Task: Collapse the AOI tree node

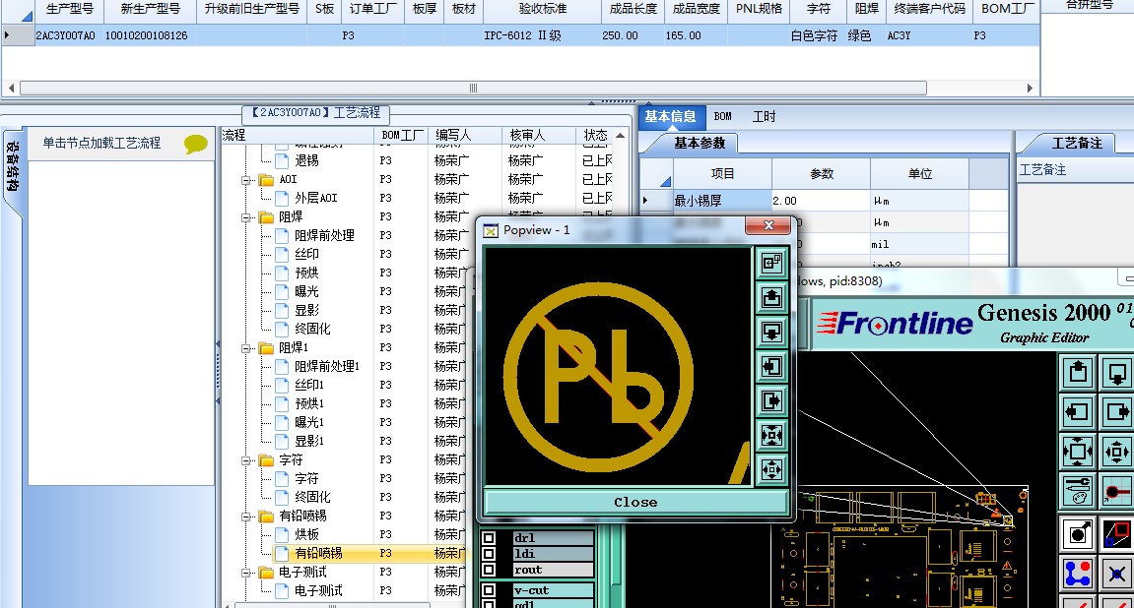Action: 246,180
